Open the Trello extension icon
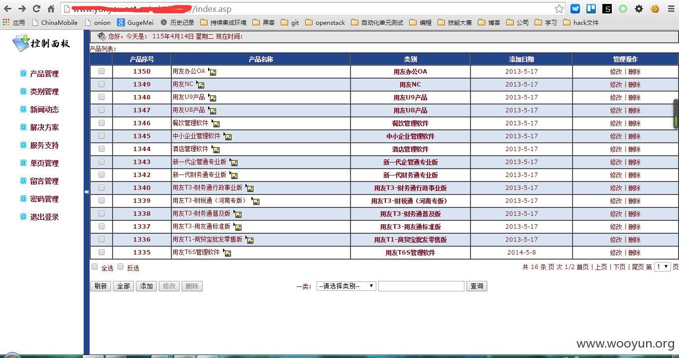679x358 pixels. pyautogui.click(x=591, y=9)
